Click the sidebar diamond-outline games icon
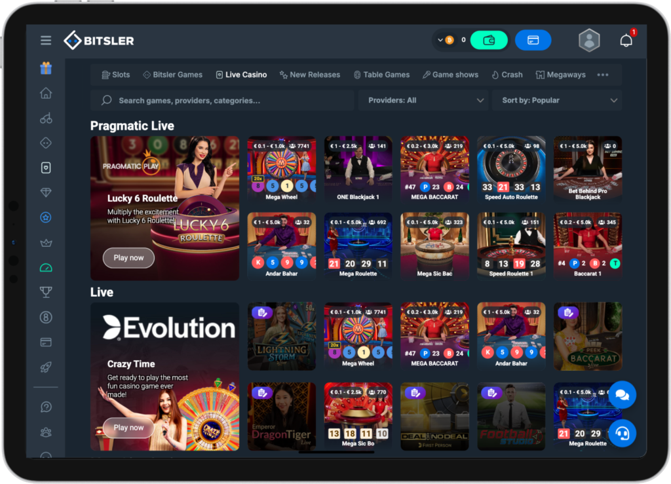Screen dimensions: 671x484 [x=46, y=143]
